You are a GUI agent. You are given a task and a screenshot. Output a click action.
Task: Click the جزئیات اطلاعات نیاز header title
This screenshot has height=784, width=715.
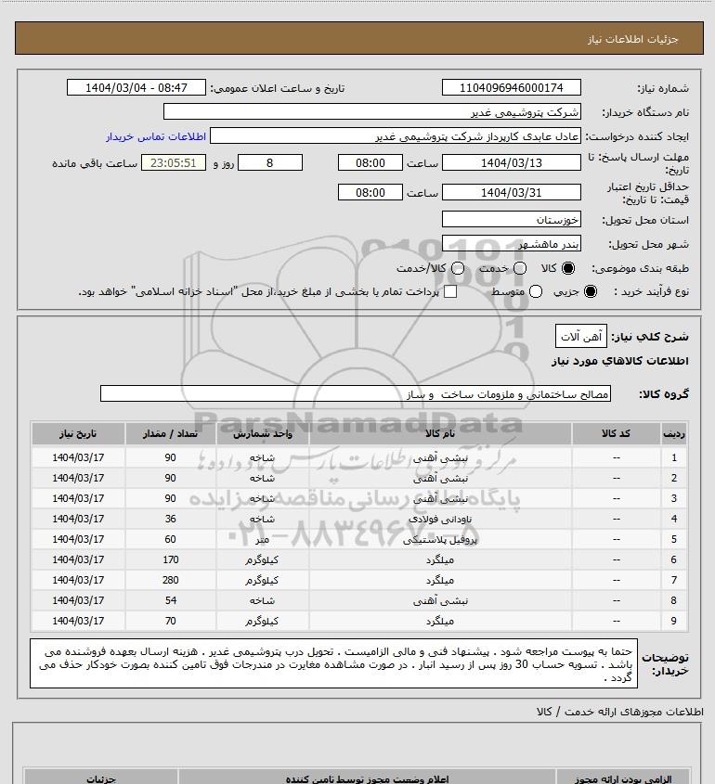(633, 39)
